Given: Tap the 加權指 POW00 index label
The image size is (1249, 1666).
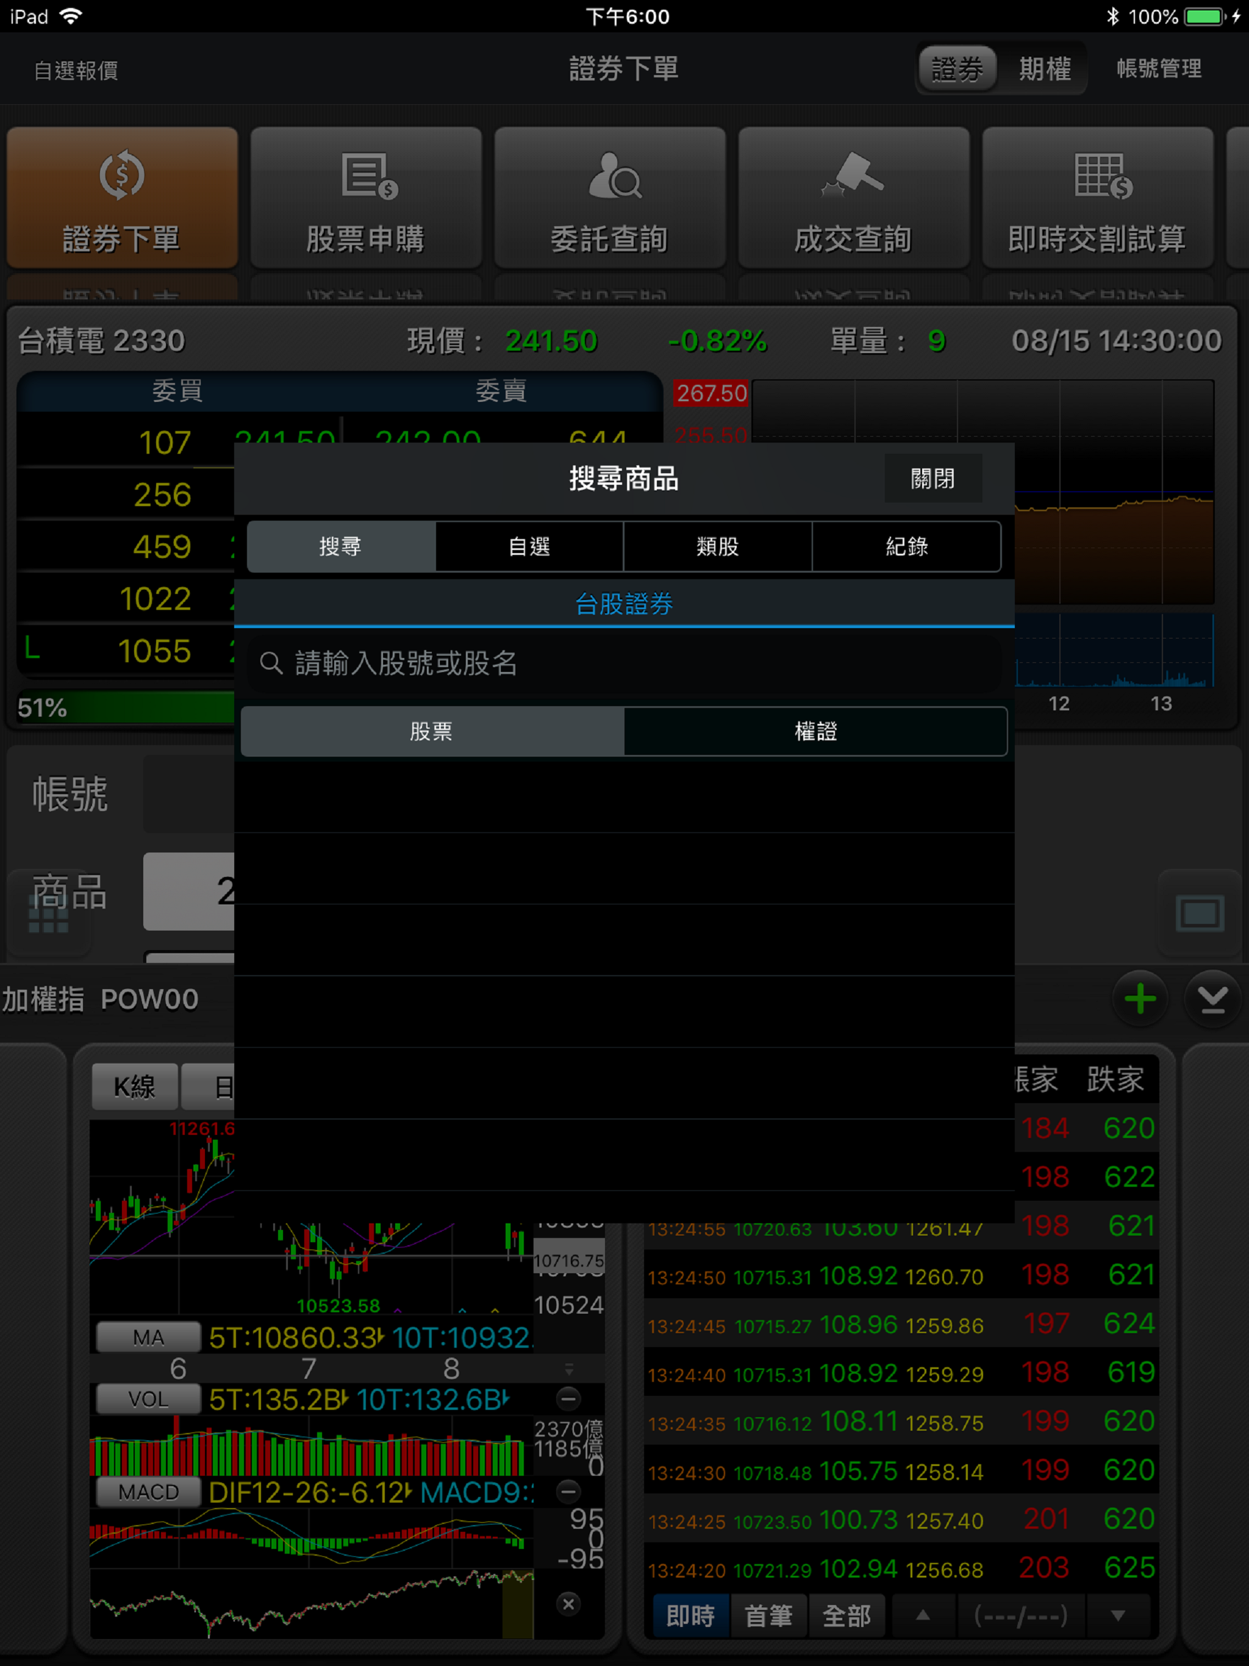Looking at the screenshot, I should 100,999.
